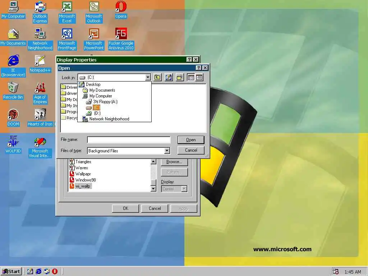Select DOOM desktop shortcut
368x276 pixels.
13,118
